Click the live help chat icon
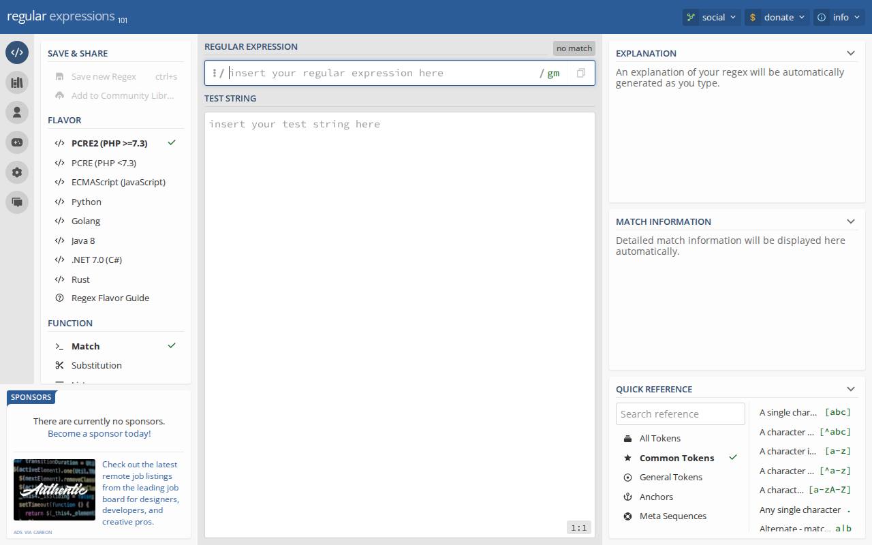Screen dimensions: 872x545 [17, 202]
